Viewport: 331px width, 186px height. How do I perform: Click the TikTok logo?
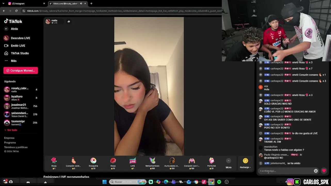point(13,21)
